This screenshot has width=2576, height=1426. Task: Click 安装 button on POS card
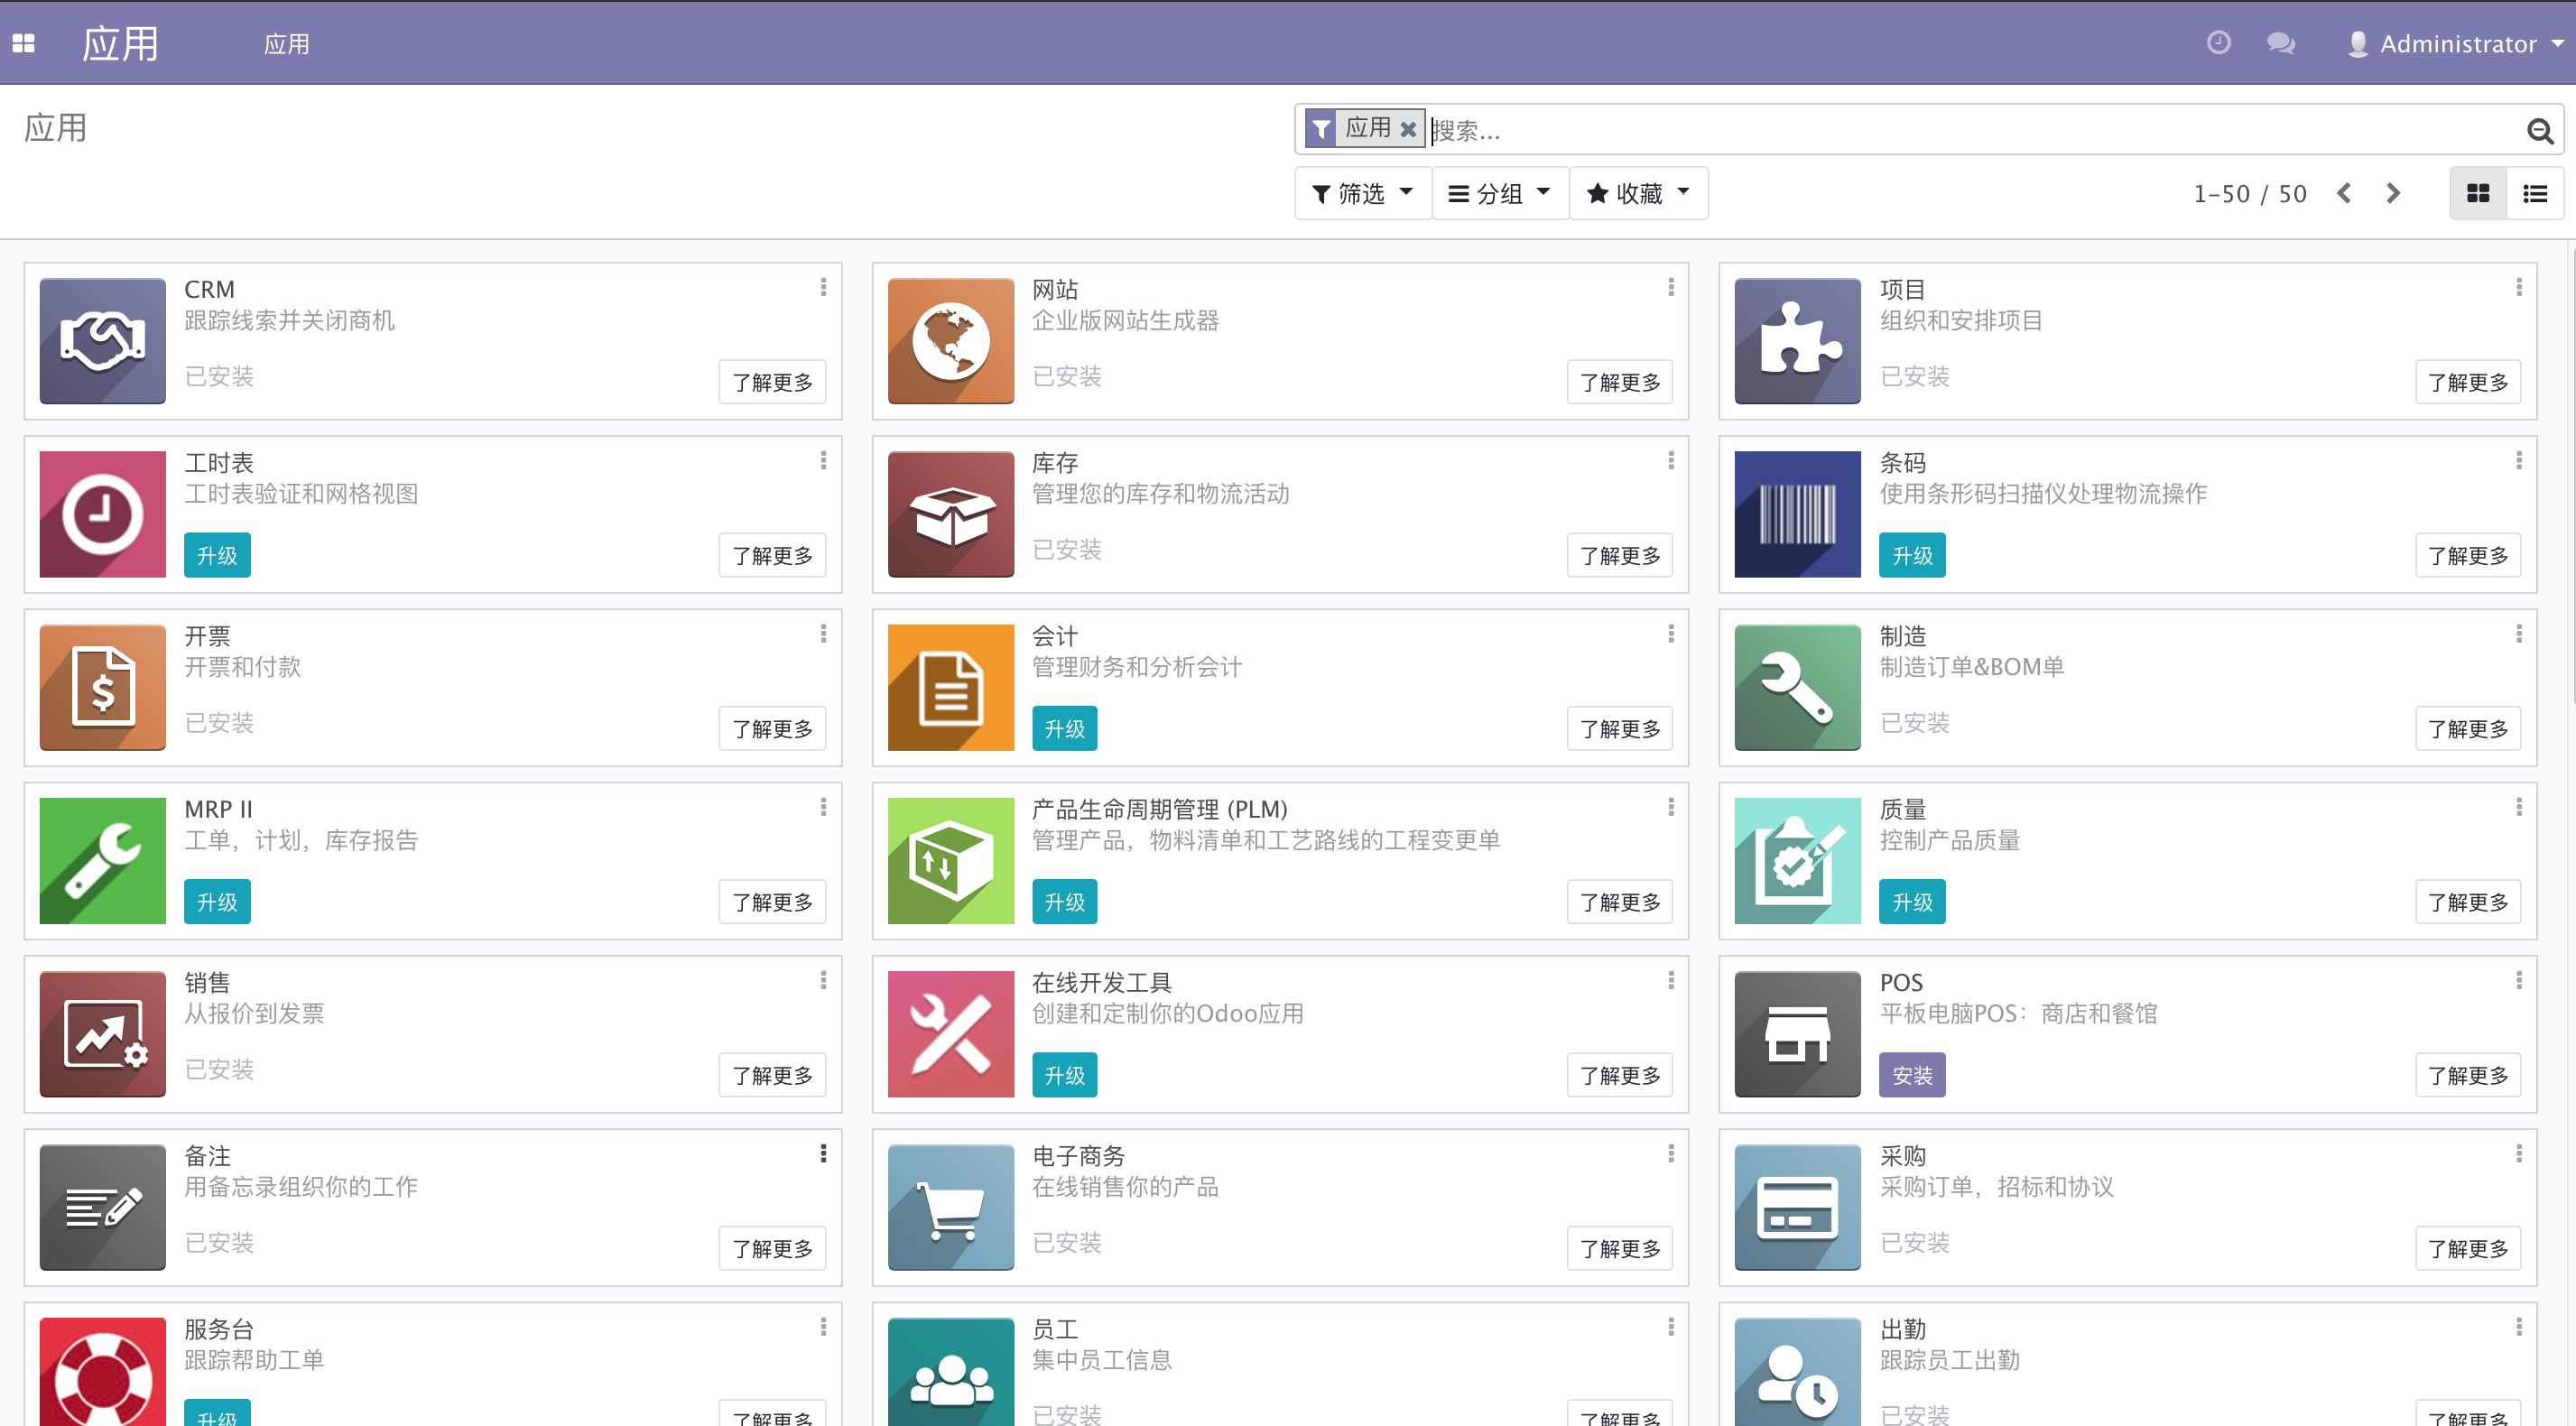1911,1075
